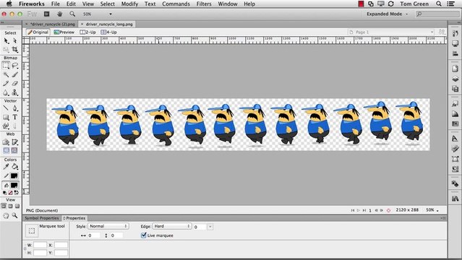Select the Freeform tool
The height and width of the screenshot is (260, 462).
tap(7, 126)
